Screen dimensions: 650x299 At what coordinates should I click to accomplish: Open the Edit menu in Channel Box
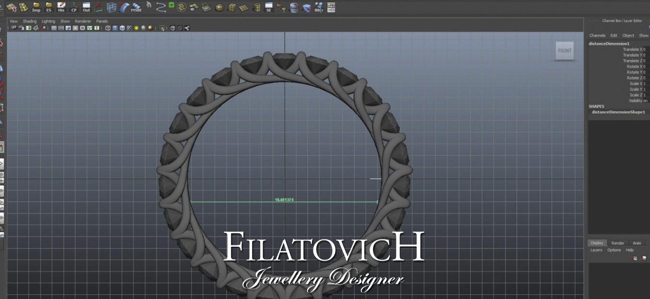coord(614,35)
